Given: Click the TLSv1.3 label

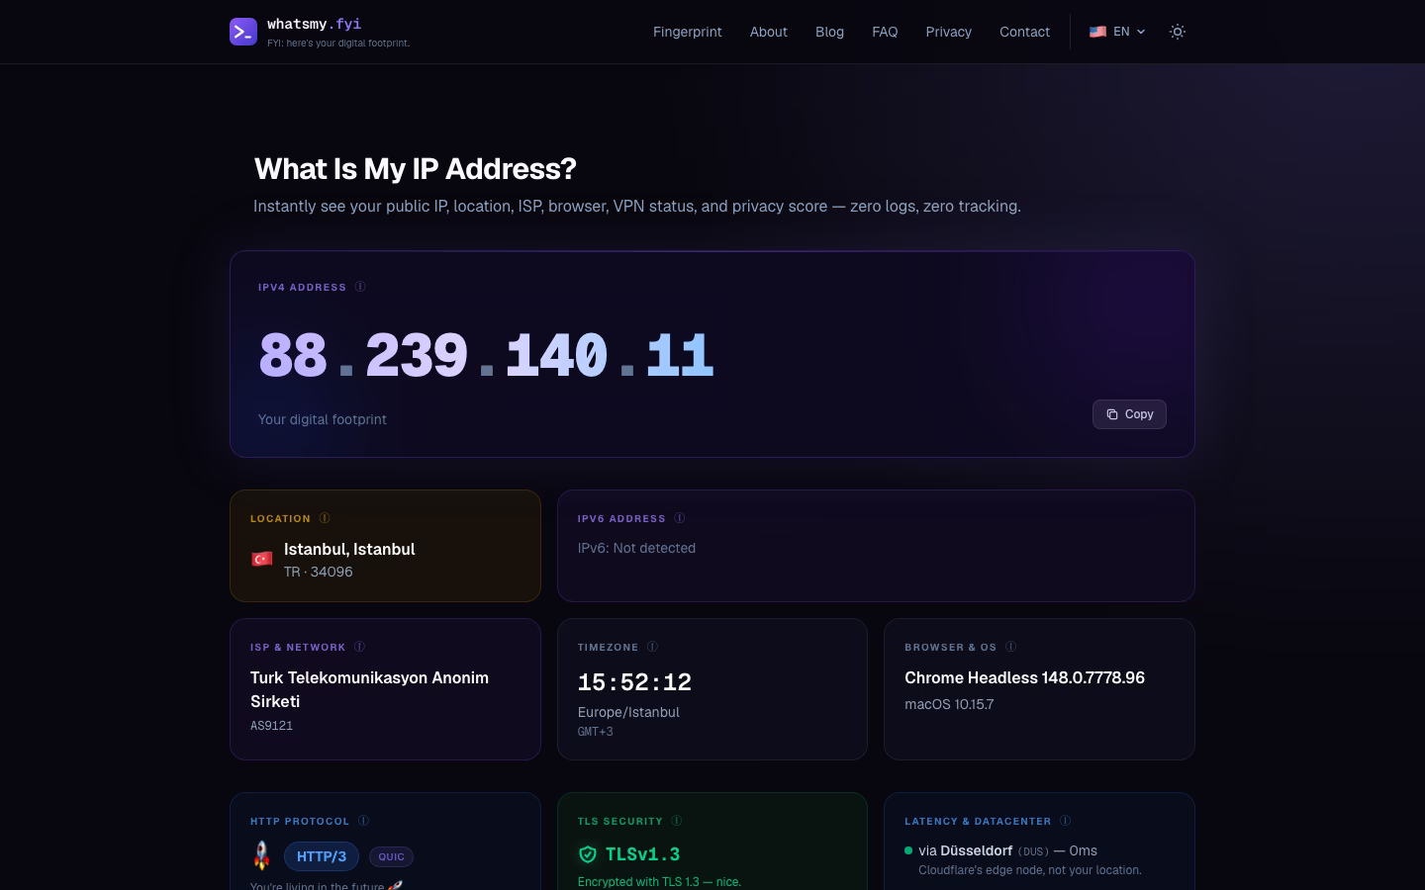Looking at the screenshot, I should click(643, 854).
